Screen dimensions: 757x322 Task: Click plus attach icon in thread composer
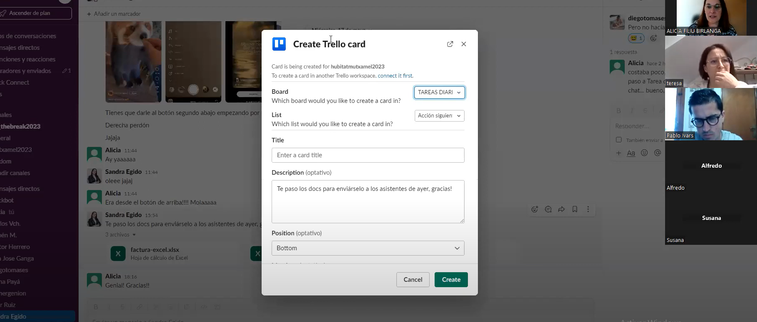point(619,153)
